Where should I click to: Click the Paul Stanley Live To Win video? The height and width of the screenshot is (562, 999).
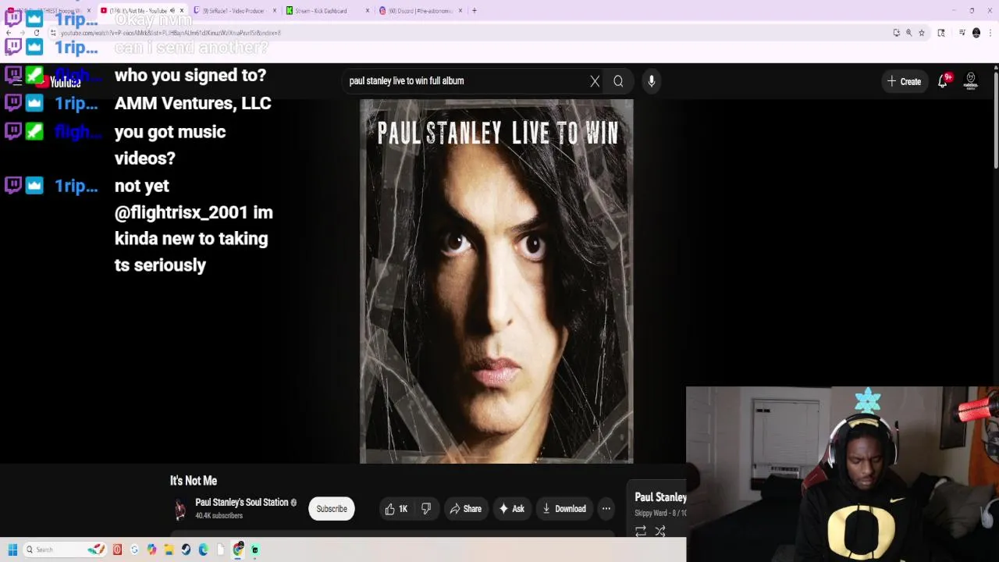coord(496,281)
